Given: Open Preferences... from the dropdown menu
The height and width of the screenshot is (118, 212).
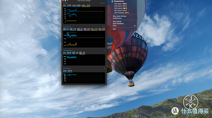Looking at the screenshot, I should pyautogui.click(x=118, y=18).
